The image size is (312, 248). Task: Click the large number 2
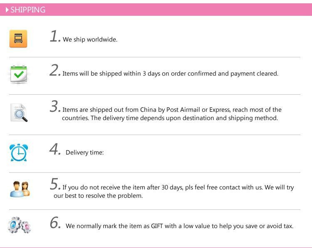(x=54, y=71)
